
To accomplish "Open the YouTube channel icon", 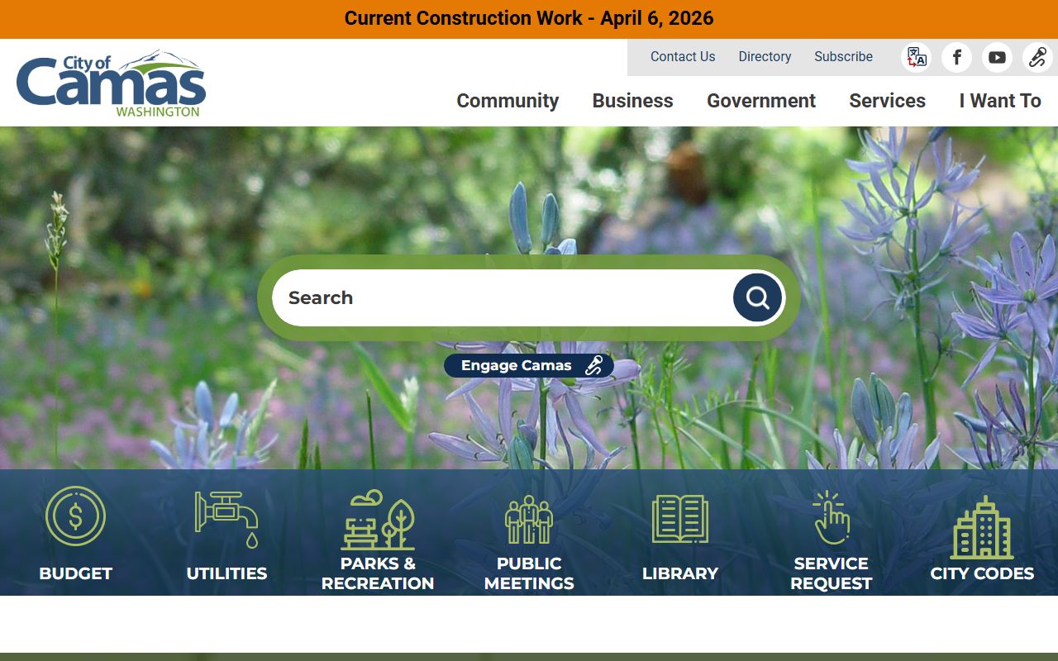I will pos(997,57).
